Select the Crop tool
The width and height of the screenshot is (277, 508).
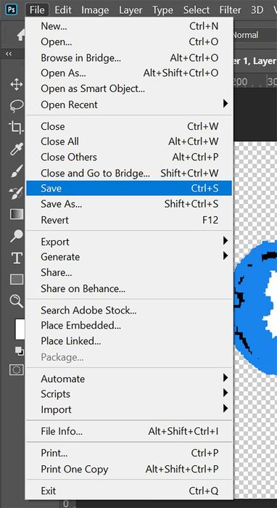pyautogui.click(x=16, y=127)
